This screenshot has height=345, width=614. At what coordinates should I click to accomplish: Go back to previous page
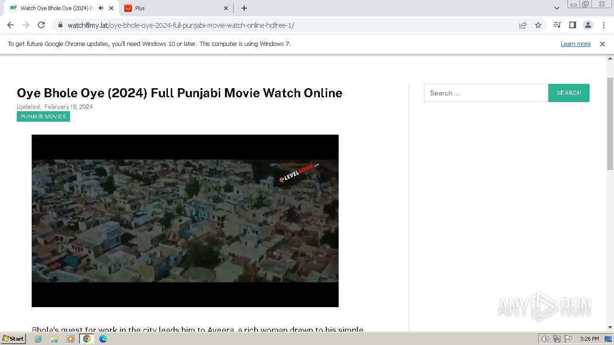coord(11,25)
